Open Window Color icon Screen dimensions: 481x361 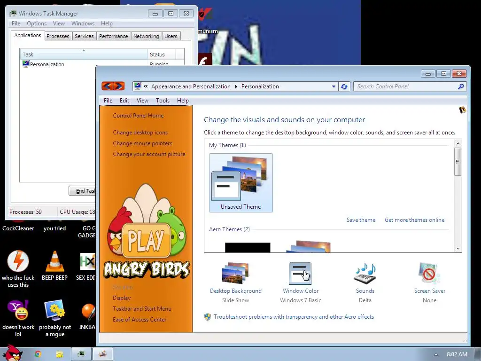click(x=300, y=273)
